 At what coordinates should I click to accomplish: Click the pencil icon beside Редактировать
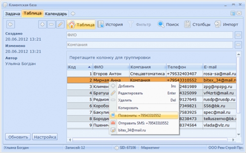[113, 93]
